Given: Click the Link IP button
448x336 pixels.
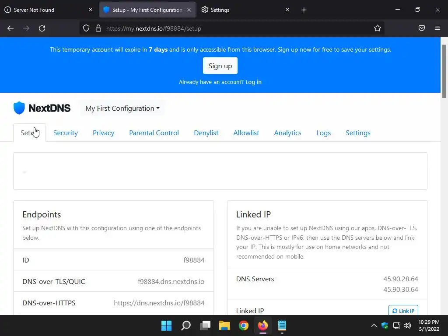Looking at the screenshot, I should [x=403, y=311].
